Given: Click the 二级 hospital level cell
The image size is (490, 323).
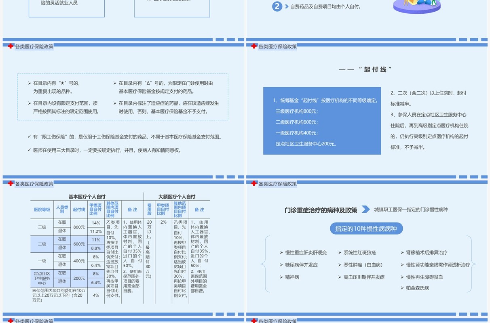Looking at the screenshot, I should tap(42, 244).
